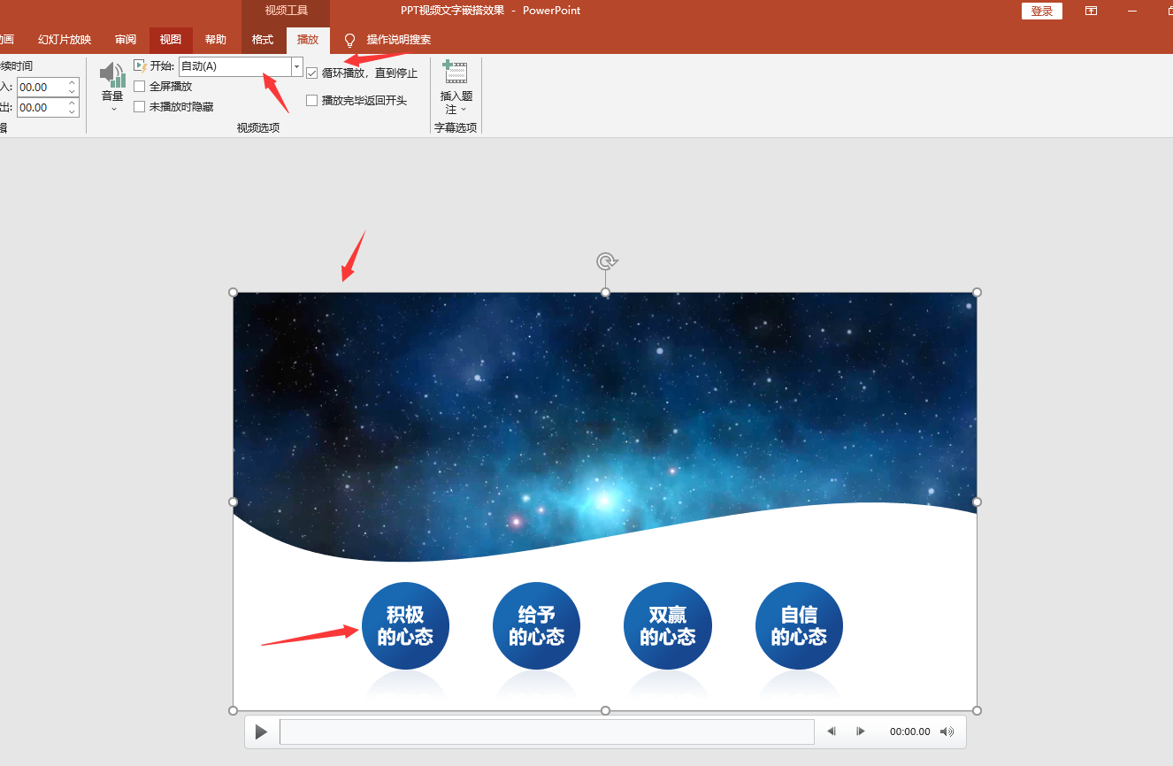The width and height of the screenshot is (1173, 766).
Task: Increase the fade-out 00.00 spinner
Action: click(x=72, y=103)
